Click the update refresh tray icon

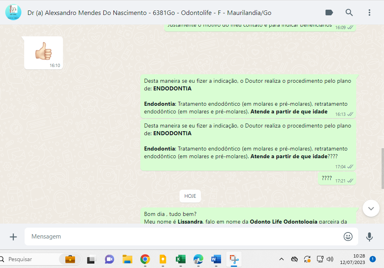click(x=307, y=259)
